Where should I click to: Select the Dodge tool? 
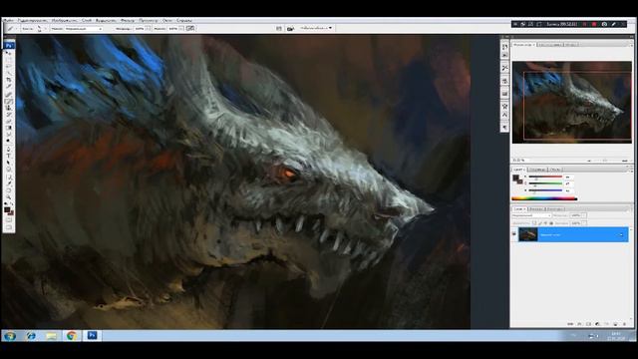9,142
